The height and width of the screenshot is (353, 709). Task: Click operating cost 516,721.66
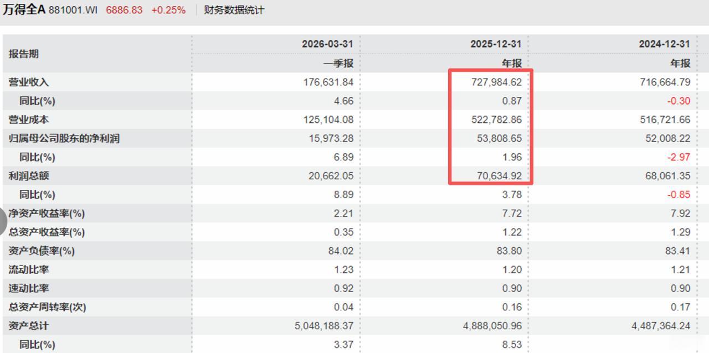click(x=666, y=120)
